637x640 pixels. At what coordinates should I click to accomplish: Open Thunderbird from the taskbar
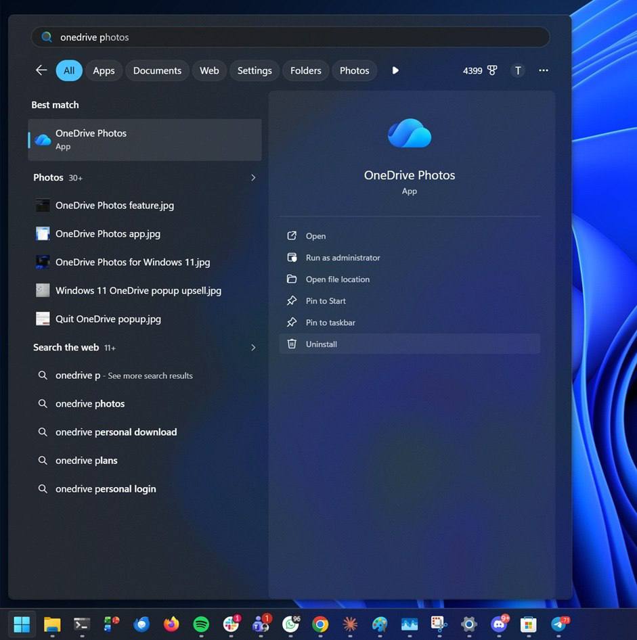click(x=141, y=624)
